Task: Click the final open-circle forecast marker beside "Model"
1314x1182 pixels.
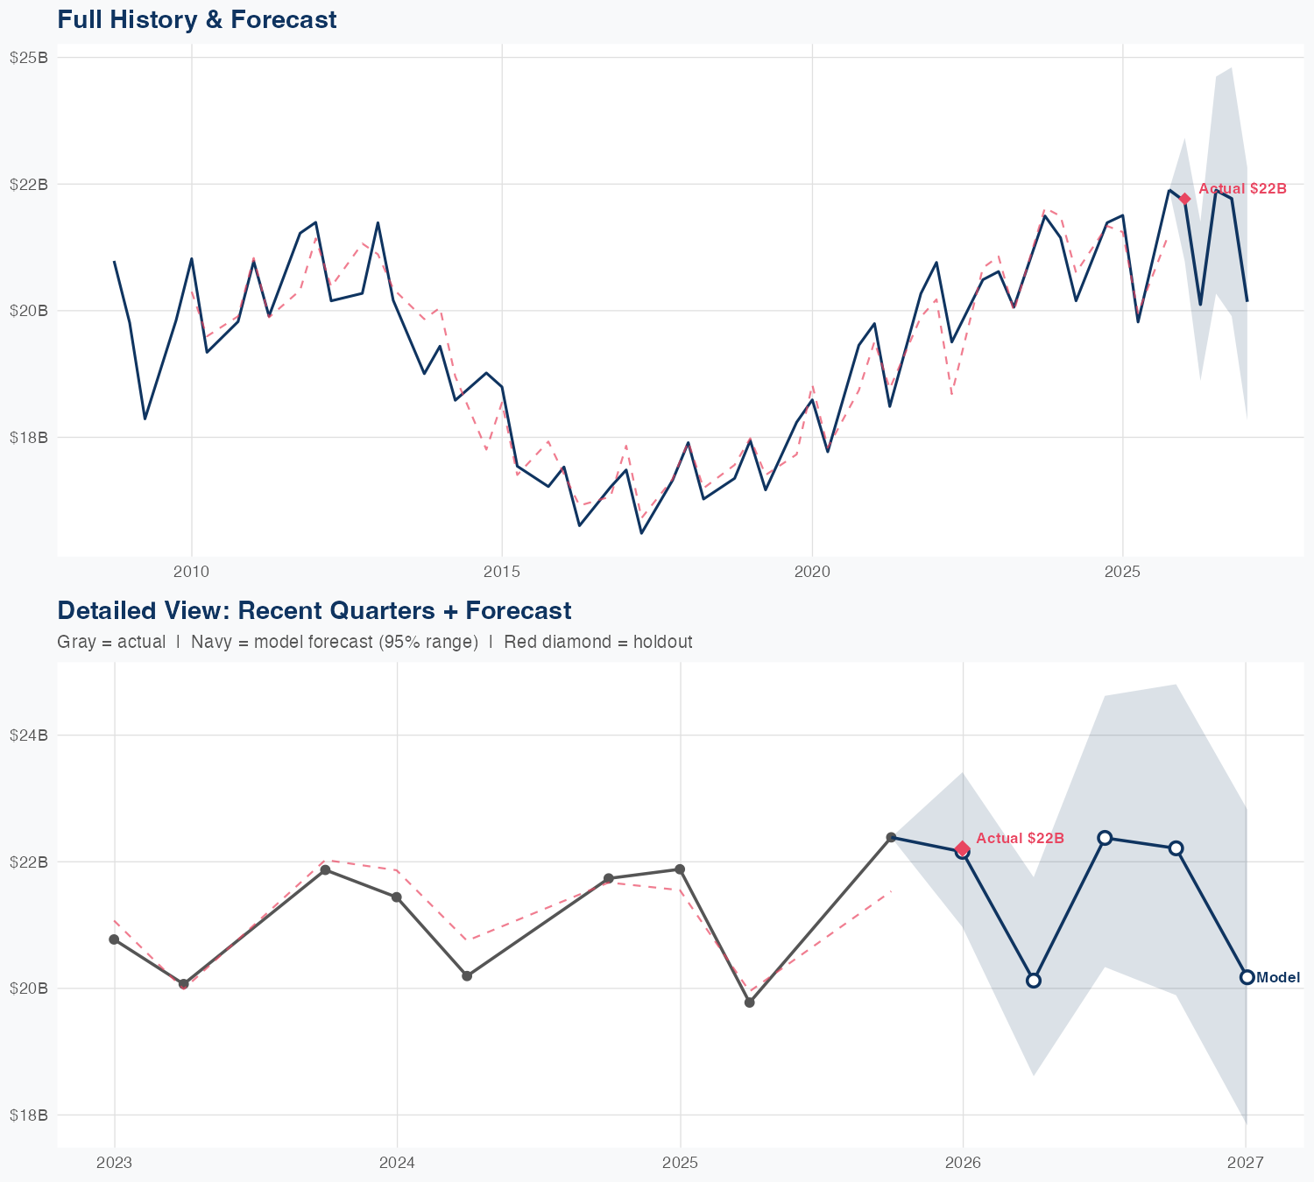Action: (x=1247, y=977)
